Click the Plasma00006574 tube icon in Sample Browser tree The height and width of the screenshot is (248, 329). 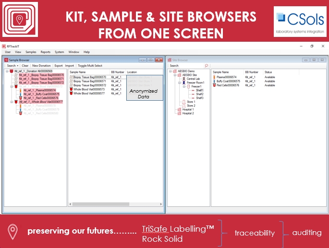tap(21, 90)
